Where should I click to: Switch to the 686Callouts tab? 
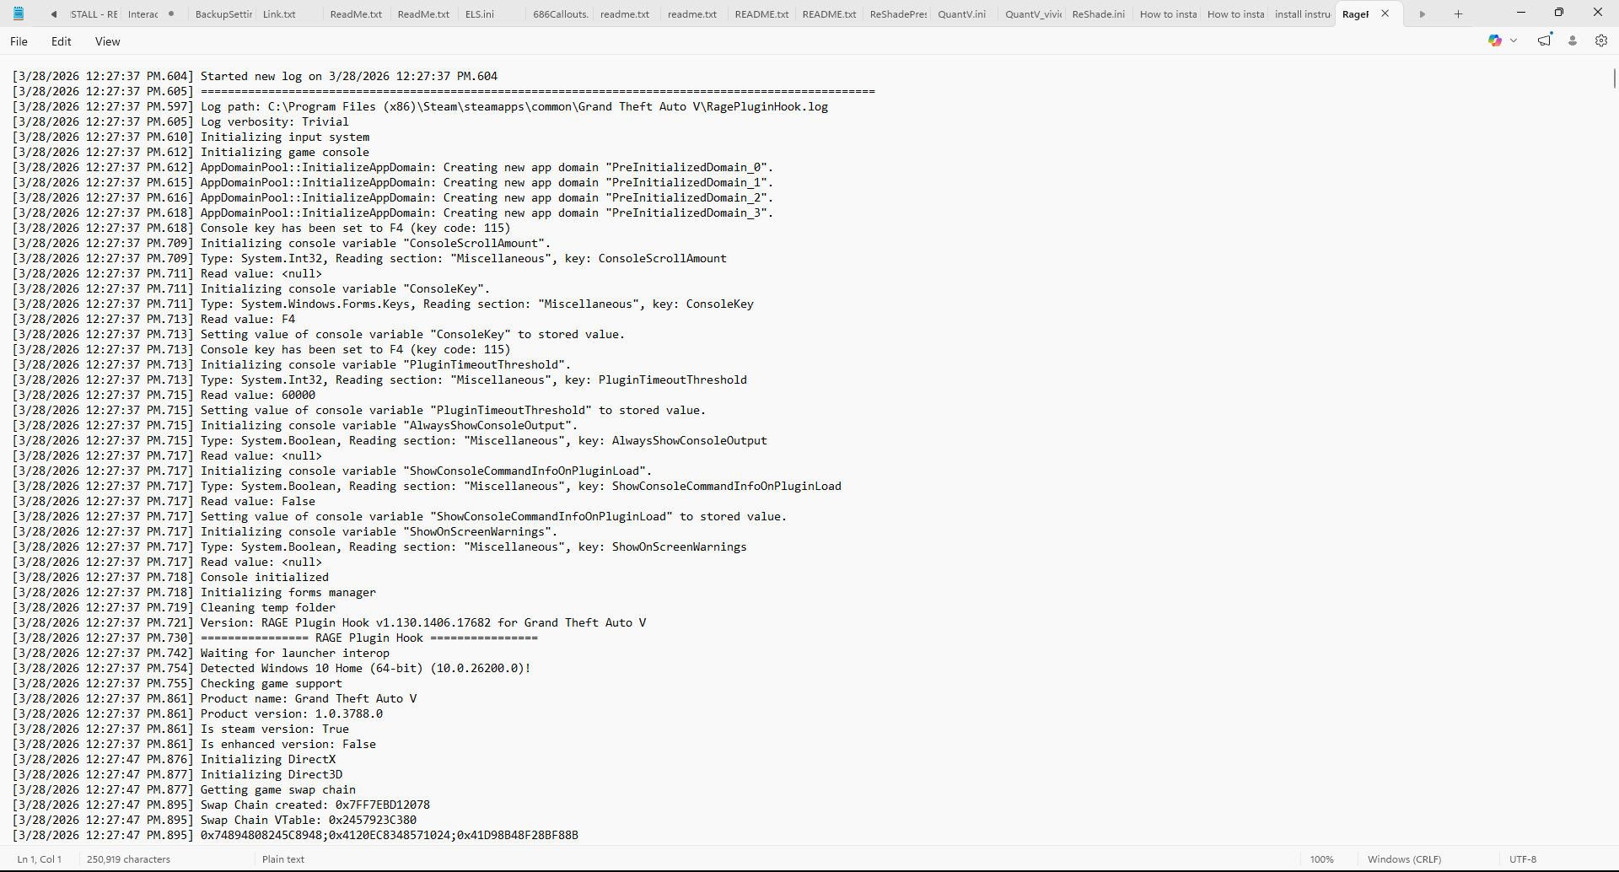[x=561, y=14]
